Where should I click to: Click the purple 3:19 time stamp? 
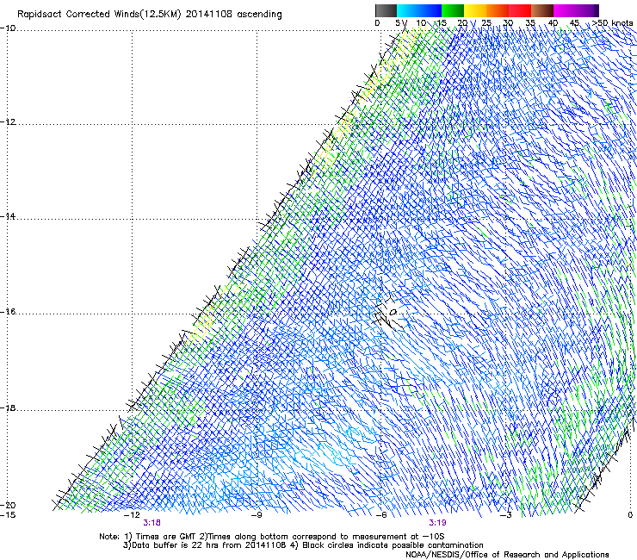(437, 523)
